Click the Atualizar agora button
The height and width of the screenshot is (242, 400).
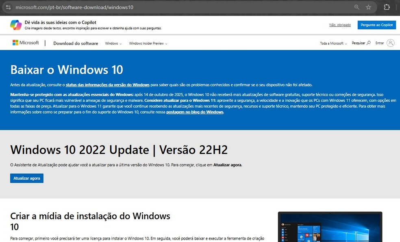[x=27, y=178]
